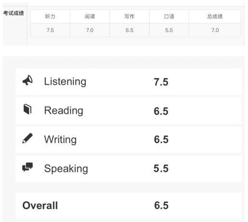Click the 口语 column header

[x=169, y=16]
